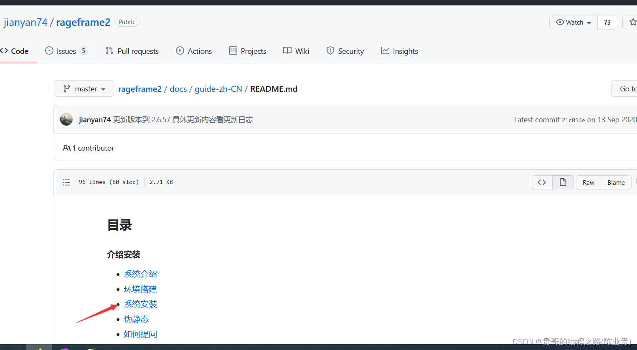Navigate to the docs folder breadcrumb
637x350 pixels.
(178, 89)
